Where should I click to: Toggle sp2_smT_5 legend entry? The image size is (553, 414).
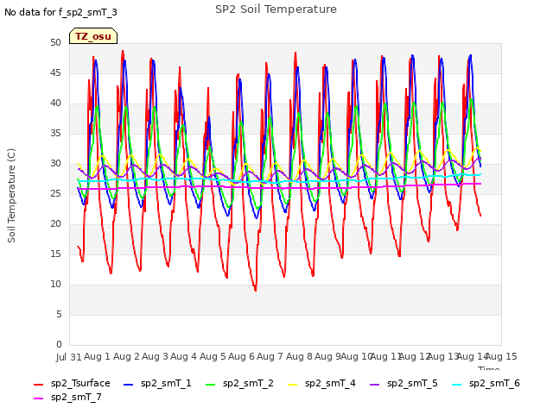404,383
